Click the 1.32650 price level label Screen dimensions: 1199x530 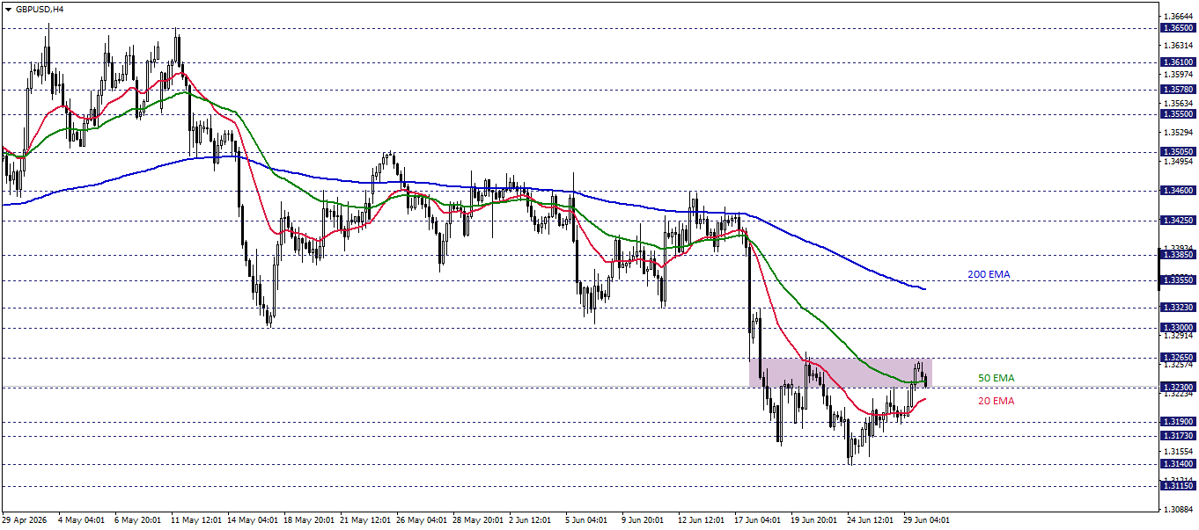click(x=1178, y=358)
